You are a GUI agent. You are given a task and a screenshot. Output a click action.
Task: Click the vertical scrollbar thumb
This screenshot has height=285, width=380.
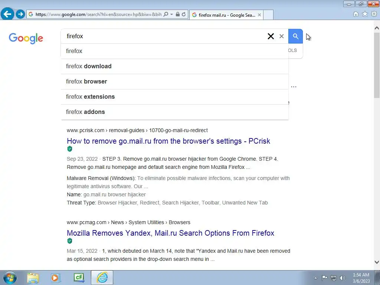click(377, 65)
